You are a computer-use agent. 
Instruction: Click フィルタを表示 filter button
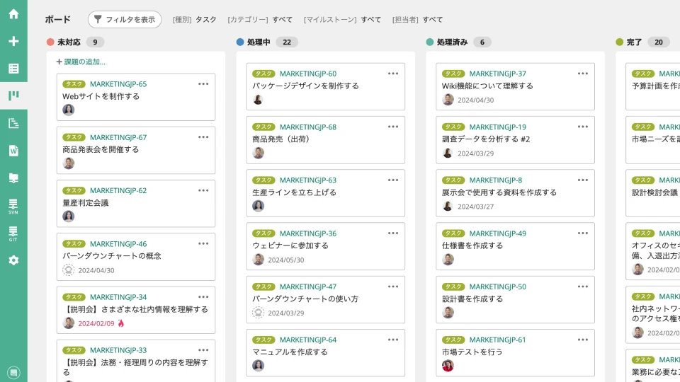coord(125,20)
